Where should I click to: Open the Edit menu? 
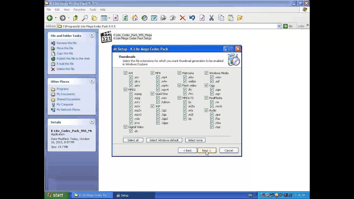click(57, 9)
